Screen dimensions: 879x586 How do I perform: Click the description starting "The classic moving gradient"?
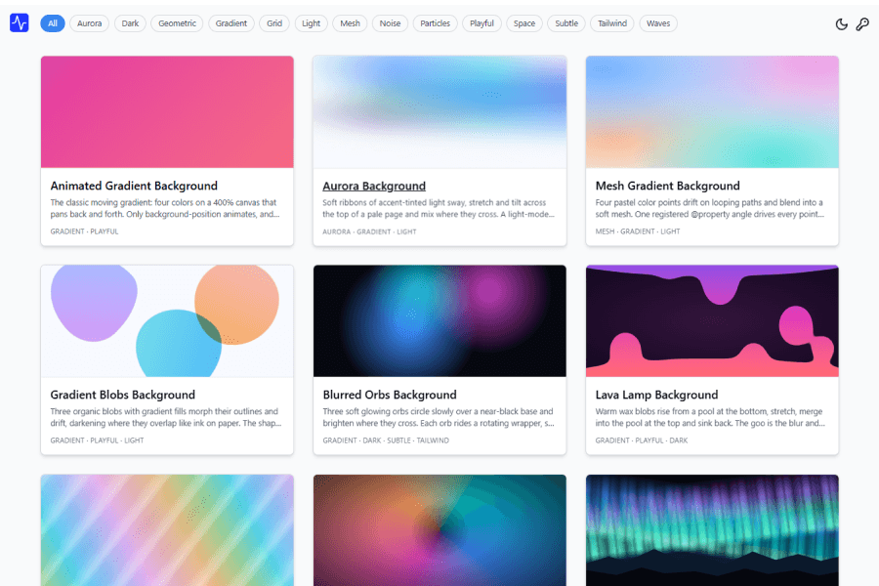[x=165, y=208]
